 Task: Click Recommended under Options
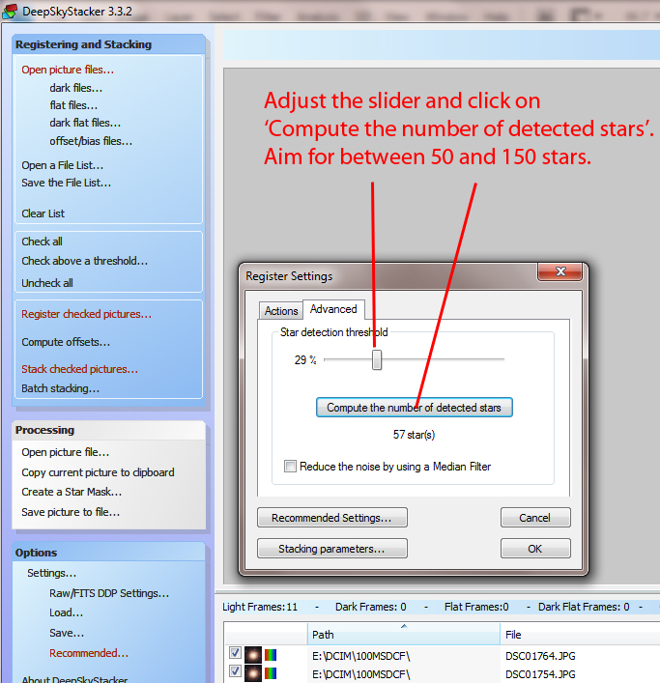[89, 653]
